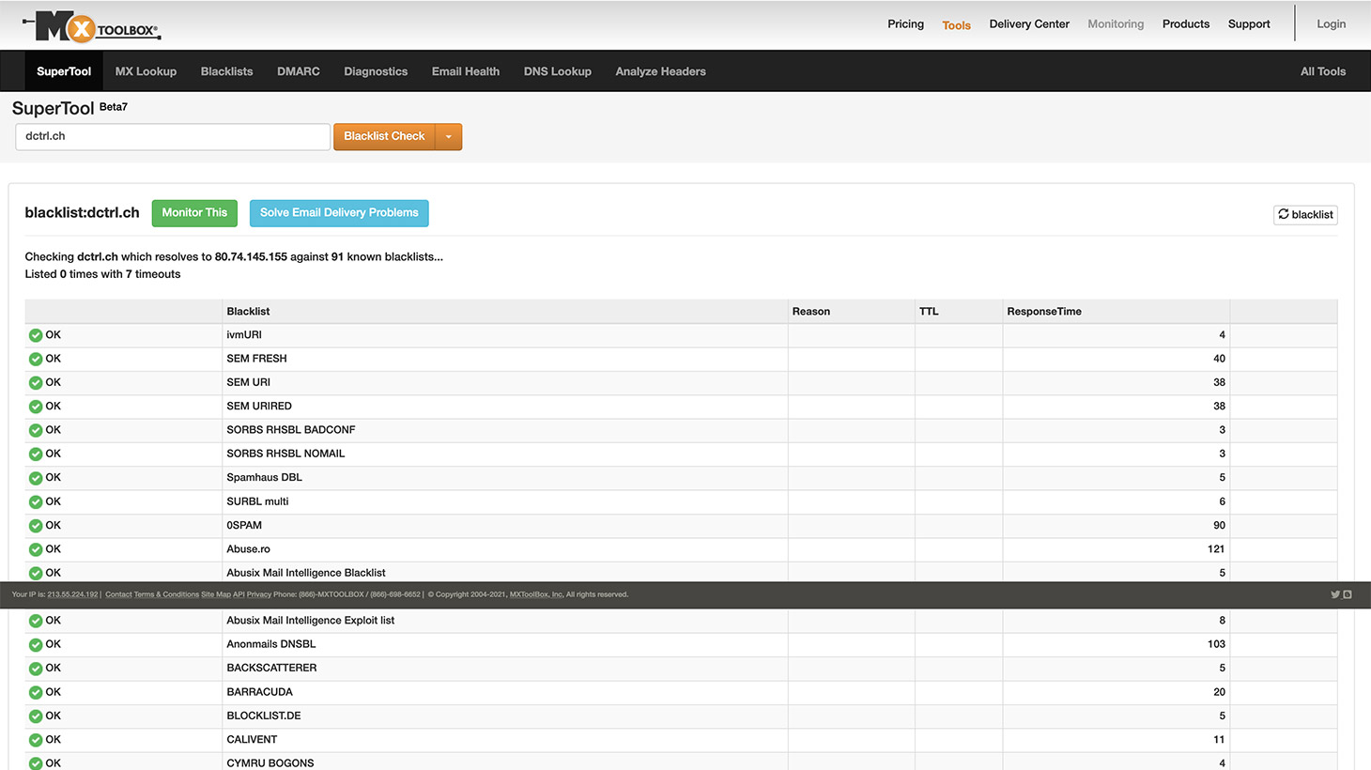The width and height of the screenshot is (1371, 770).
Task: Click the blacklist refresh button
Action: [1305, 215]
